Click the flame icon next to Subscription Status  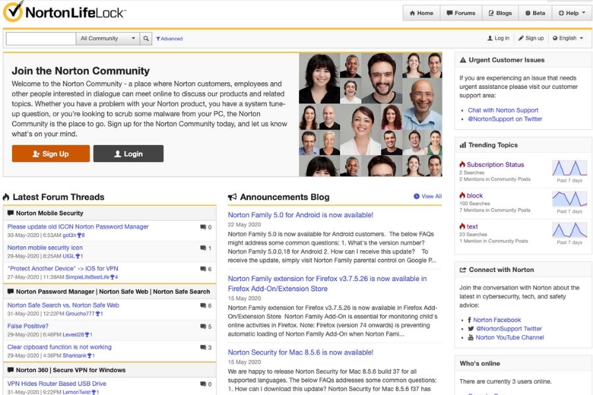(462, 164)
